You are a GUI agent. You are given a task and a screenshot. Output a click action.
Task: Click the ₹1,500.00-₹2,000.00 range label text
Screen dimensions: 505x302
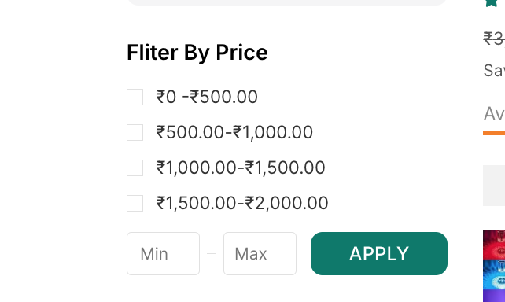coord(242,203)
